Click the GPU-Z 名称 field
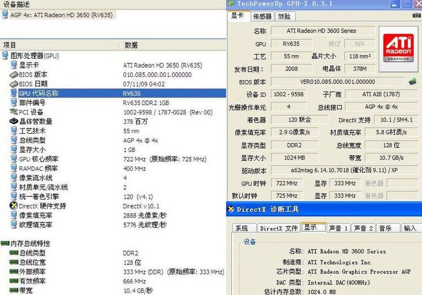422x295 pixels. (x=322, y=31)
